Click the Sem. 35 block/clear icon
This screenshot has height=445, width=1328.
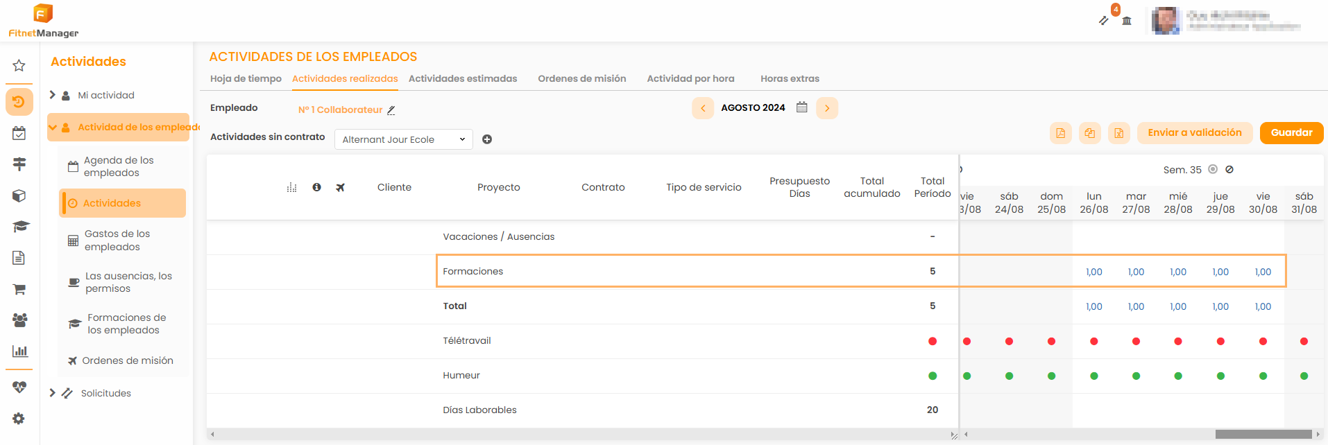(x=1229, y=169)
